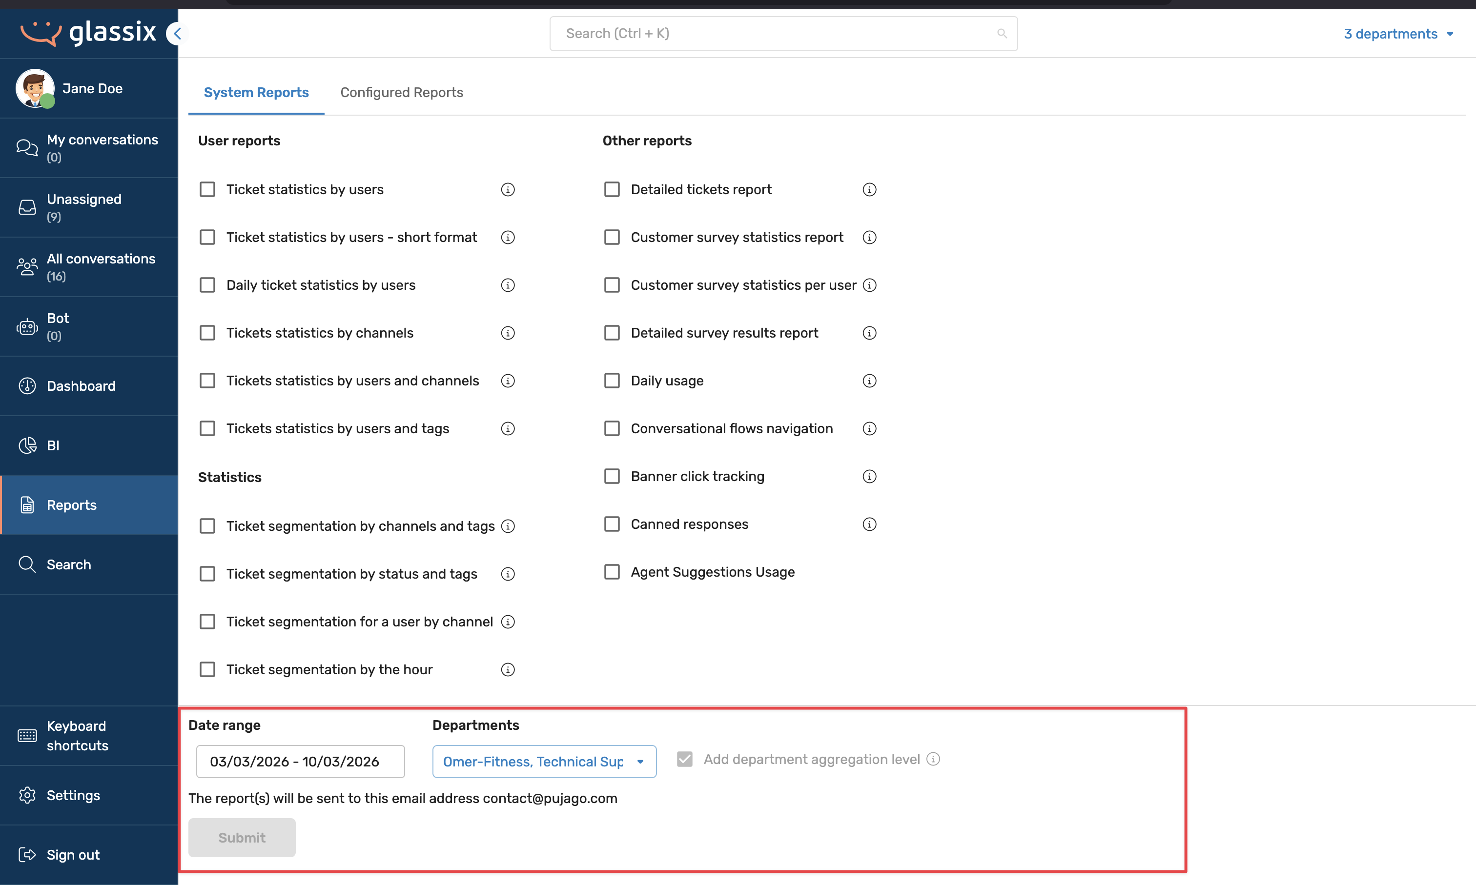Expand the 3 departments dropdown
Image resolution: width=1476 pixels, height=885 pixels.
(1397, 34)
